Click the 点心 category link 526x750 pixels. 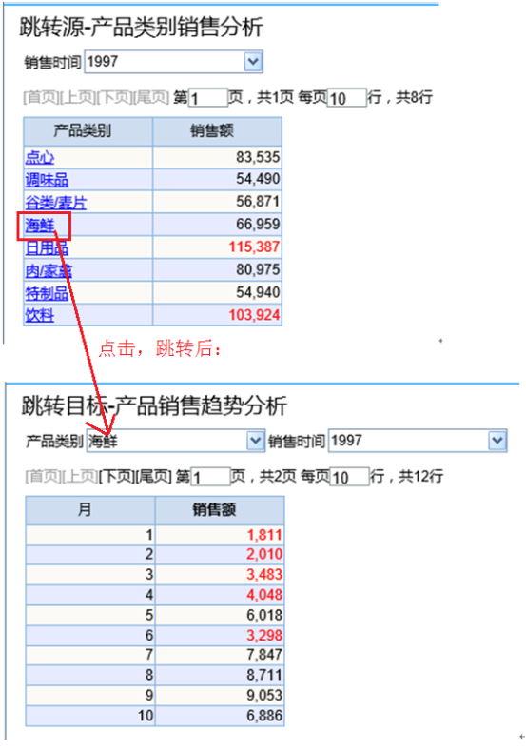[x=40, y=157]
